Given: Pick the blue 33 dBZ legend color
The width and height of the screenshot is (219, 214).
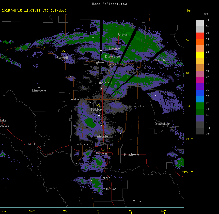Looking at the screenshot, I should [200, 93].
